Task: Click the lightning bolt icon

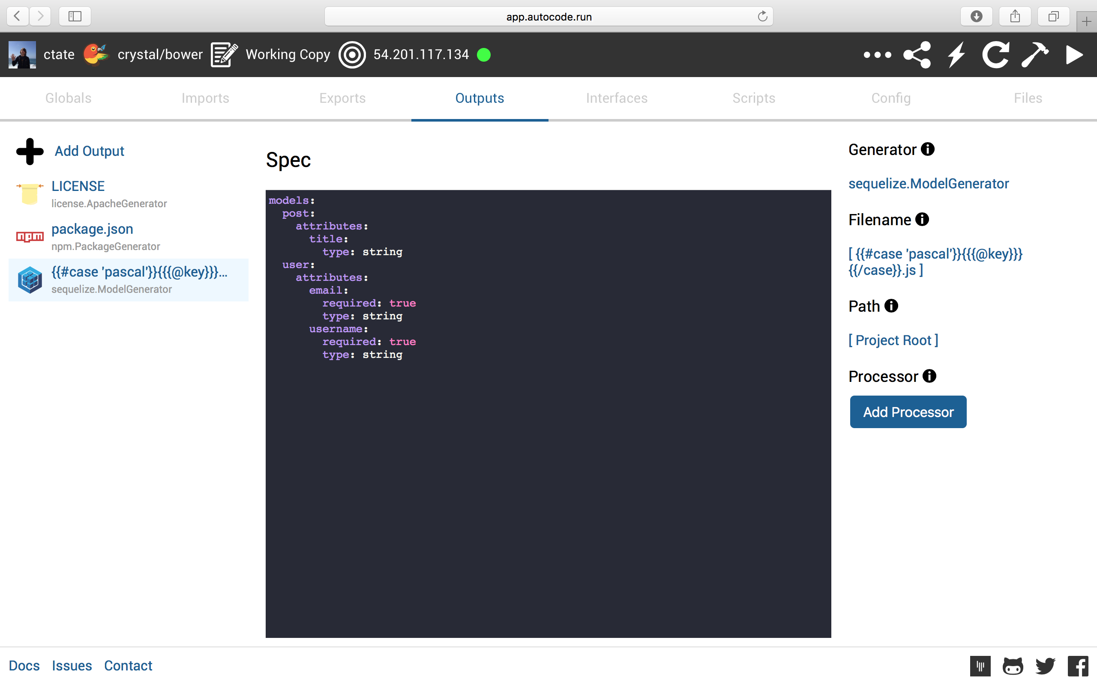Action: tap(956, 55)
